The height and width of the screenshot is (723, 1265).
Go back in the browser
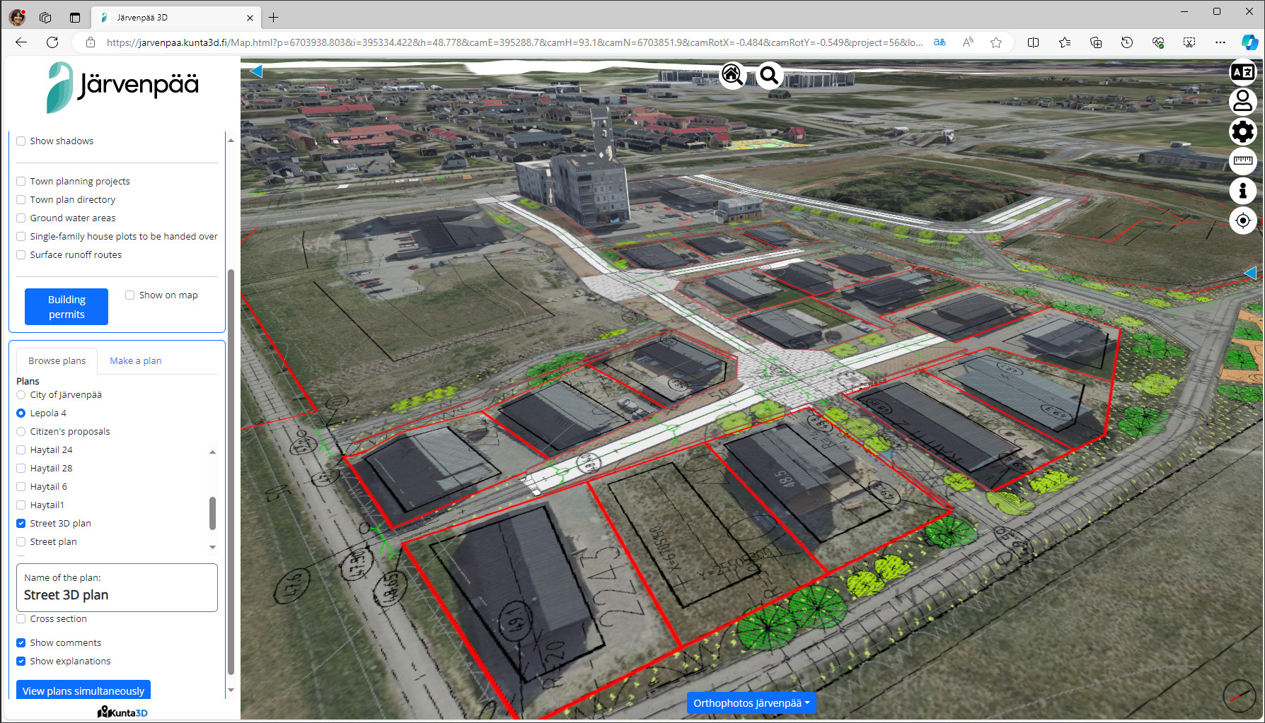[x=21, y=42]
